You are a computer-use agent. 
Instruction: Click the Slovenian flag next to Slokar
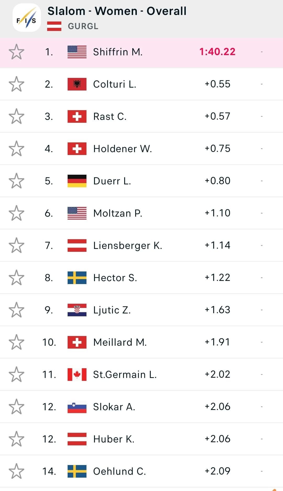[77, 407]
